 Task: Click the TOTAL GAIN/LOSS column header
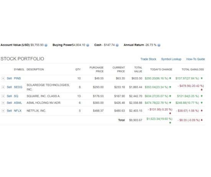[193, 69]
